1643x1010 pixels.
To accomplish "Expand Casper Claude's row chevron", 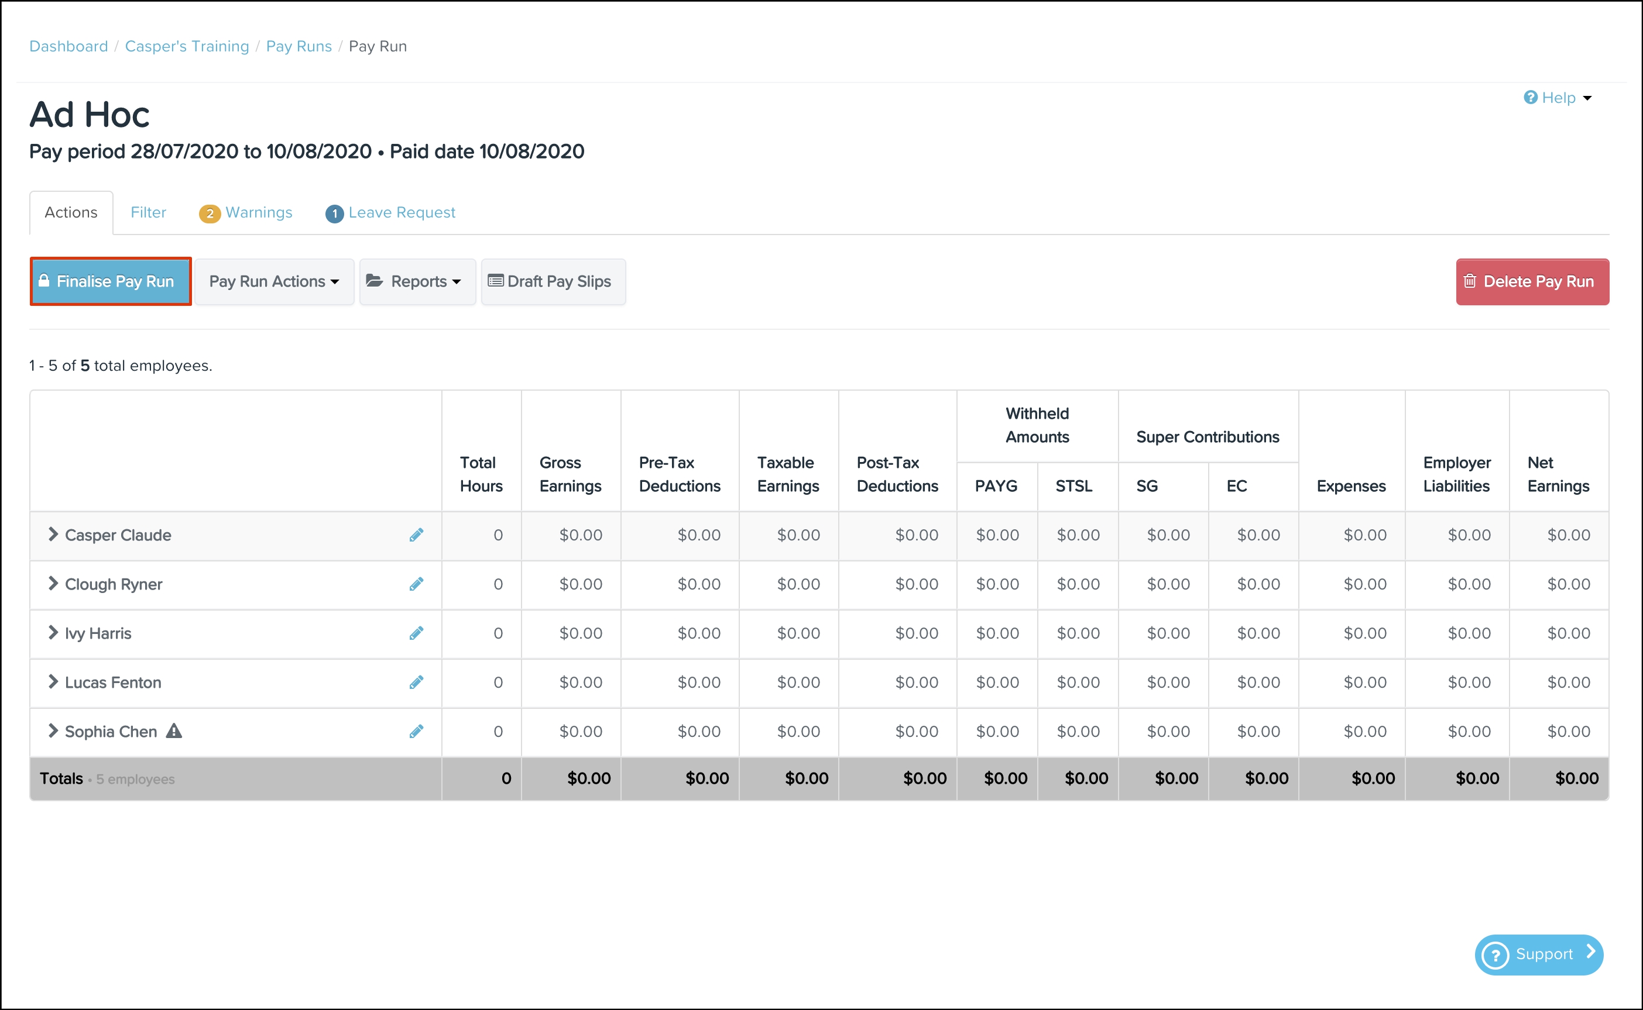I will tap(53, 535).
